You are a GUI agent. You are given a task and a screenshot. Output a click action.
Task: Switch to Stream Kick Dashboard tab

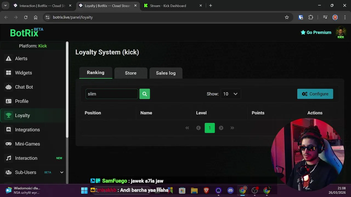click(173, 5)
